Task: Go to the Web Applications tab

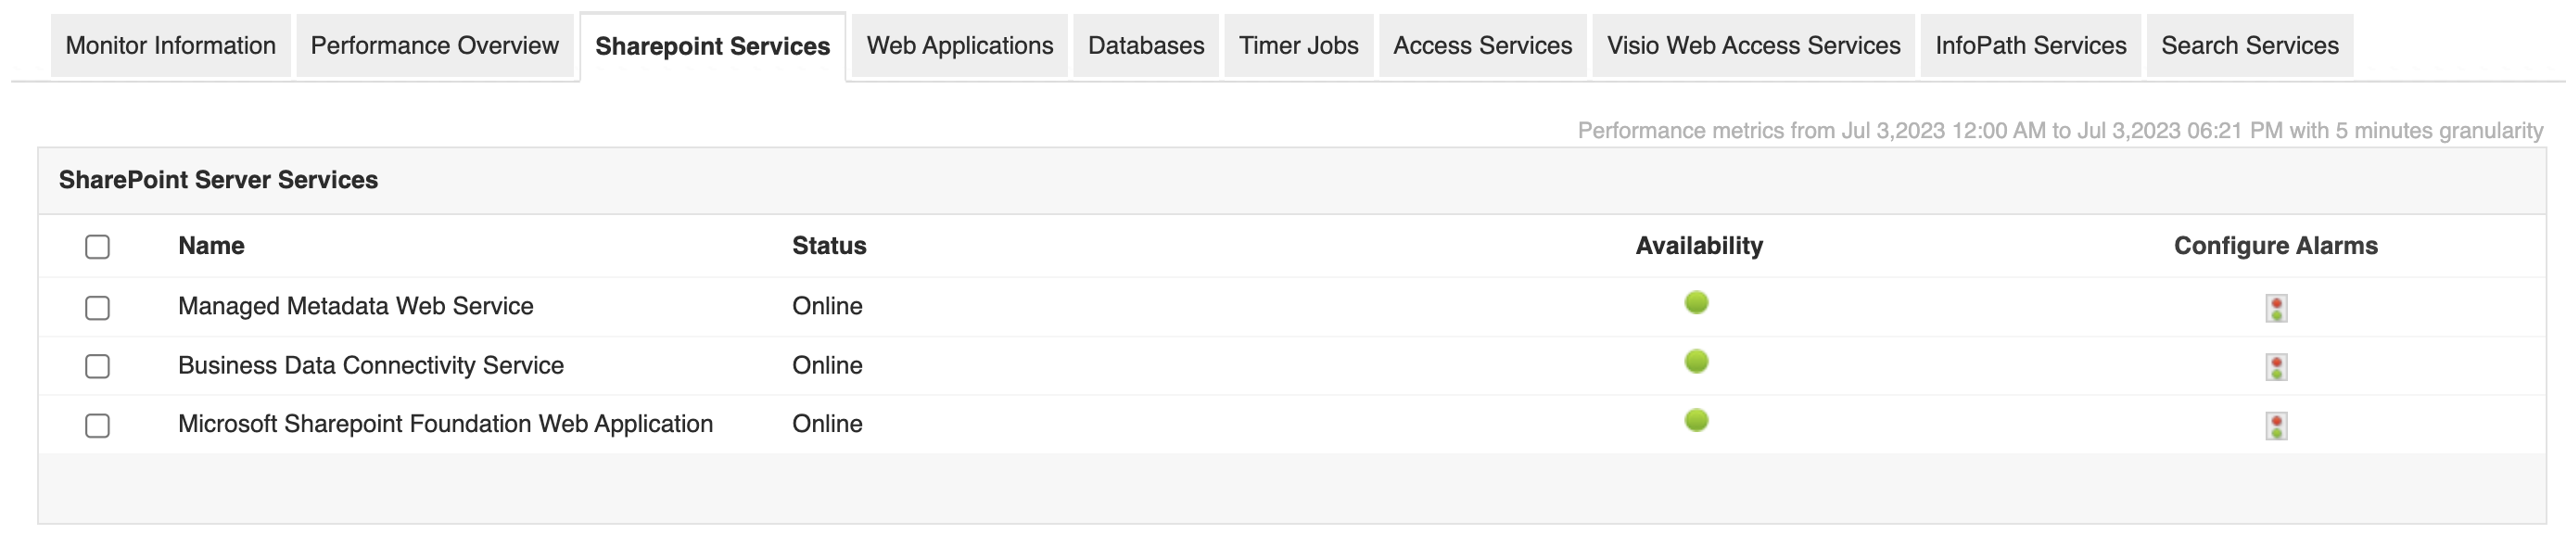Action: click(x=959, y=45)
